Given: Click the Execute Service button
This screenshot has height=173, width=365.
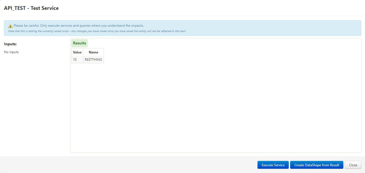Looking at the screenshot, I should (273, 165).
